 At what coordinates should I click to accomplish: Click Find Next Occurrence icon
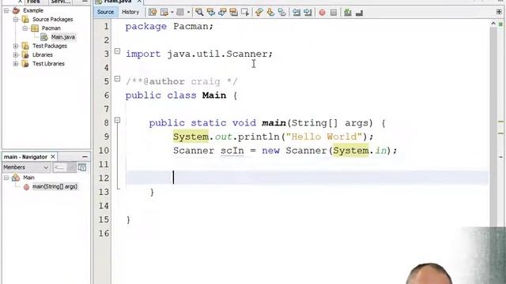[x=222, y=13]
